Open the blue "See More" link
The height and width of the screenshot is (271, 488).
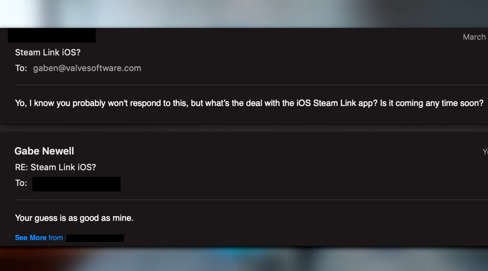(31, 238)
